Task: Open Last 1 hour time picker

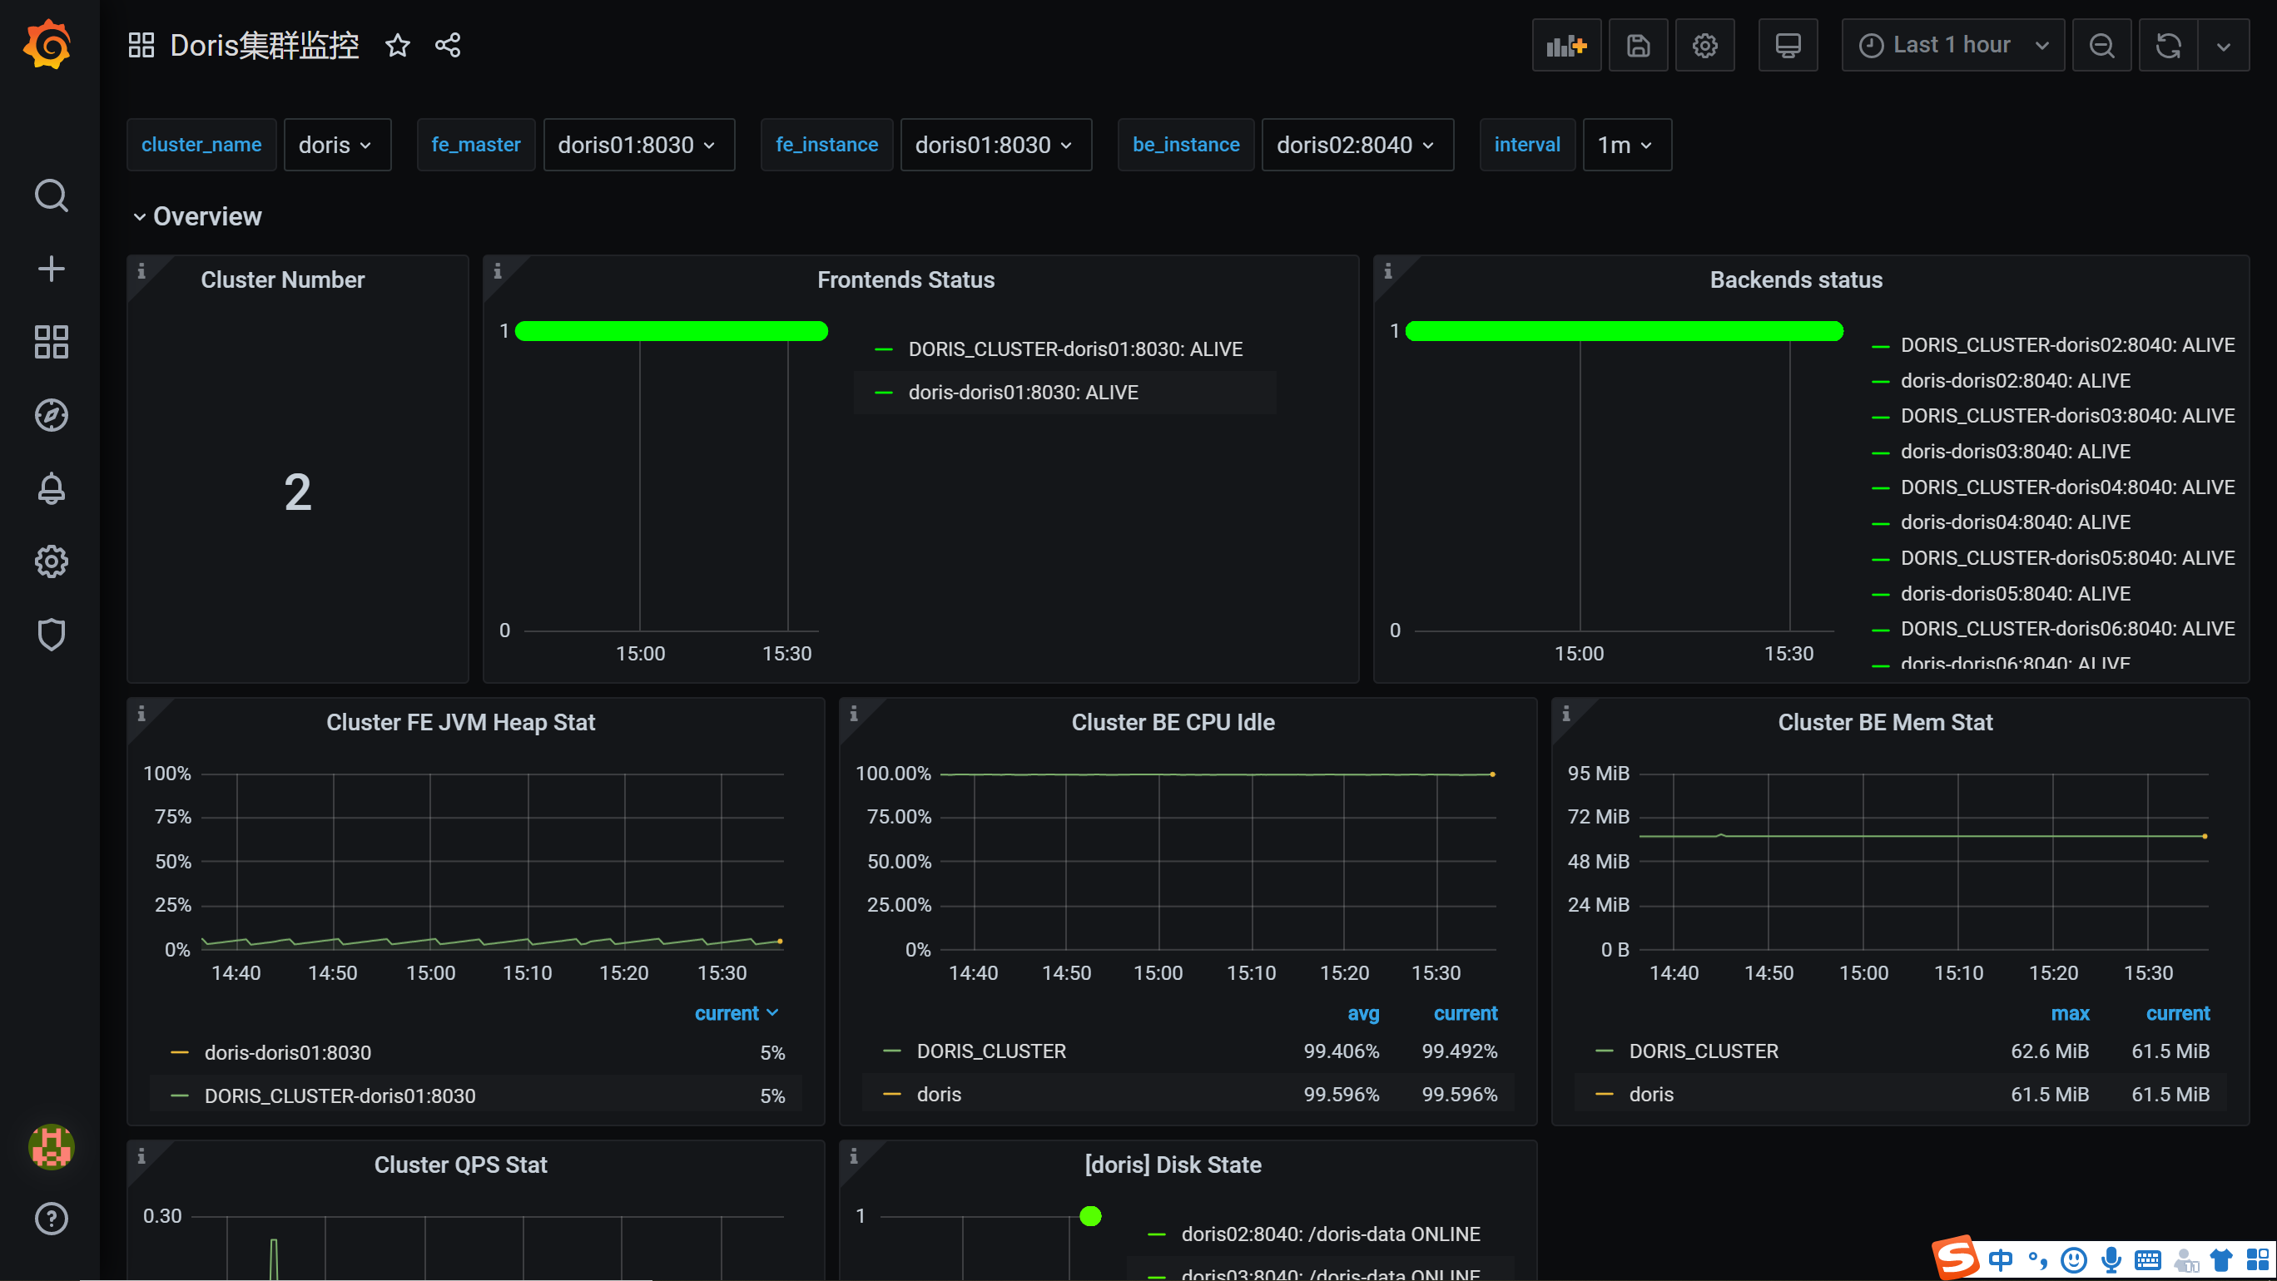Action: tap(1952, 45)
